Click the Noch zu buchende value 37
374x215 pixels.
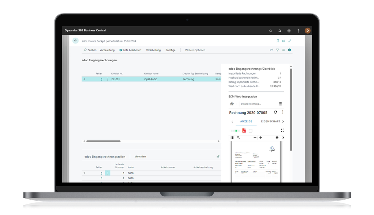(x=279, y=78)
